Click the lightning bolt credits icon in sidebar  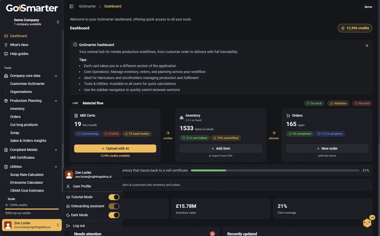(x=7, y=205)
